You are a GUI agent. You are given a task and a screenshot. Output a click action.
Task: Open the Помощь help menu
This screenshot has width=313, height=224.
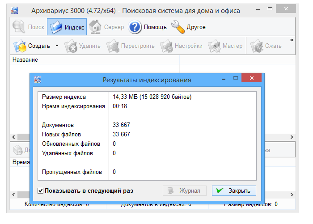point(148,27)
